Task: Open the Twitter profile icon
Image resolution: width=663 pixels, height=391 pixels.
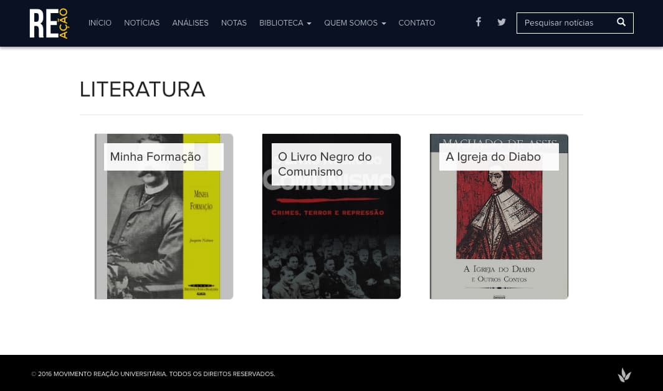Action: pos(502,22)
